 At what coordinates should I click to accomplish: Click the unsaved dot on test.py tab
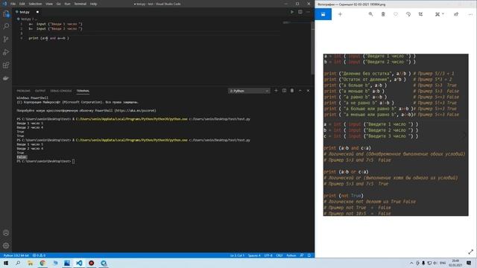click(37, 12)
